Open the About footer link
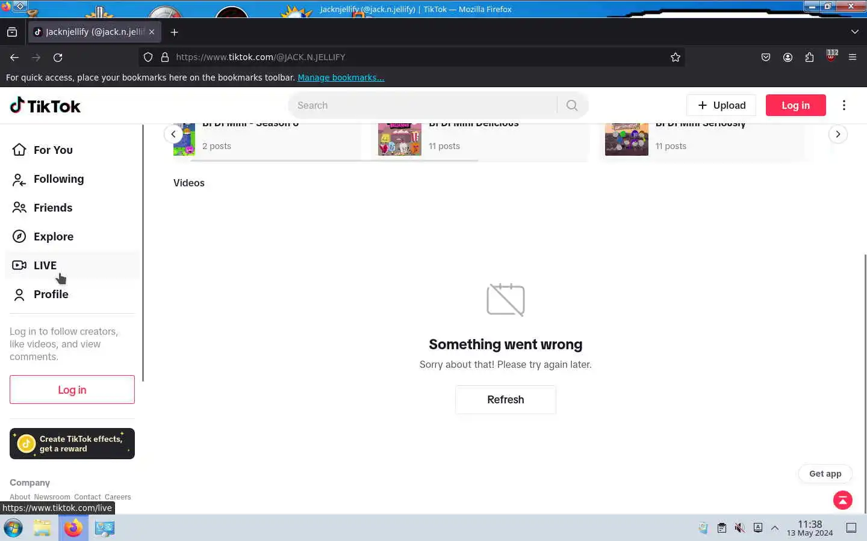Viewport: 867px width, 541px height. coord(20,497)
